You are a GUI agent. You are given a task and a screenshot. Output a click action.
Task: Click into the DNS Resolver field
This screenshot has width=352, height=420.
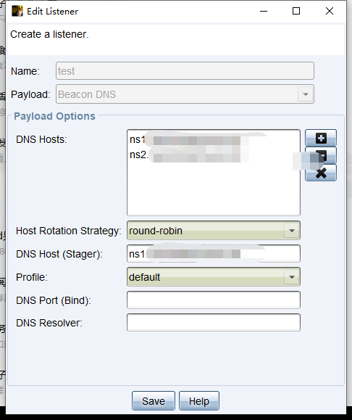(x=214, y=323)
